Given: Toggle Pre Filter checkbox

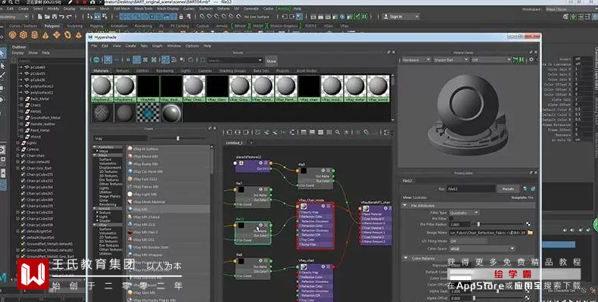Looking at the screenshot, I should [452, 219].
